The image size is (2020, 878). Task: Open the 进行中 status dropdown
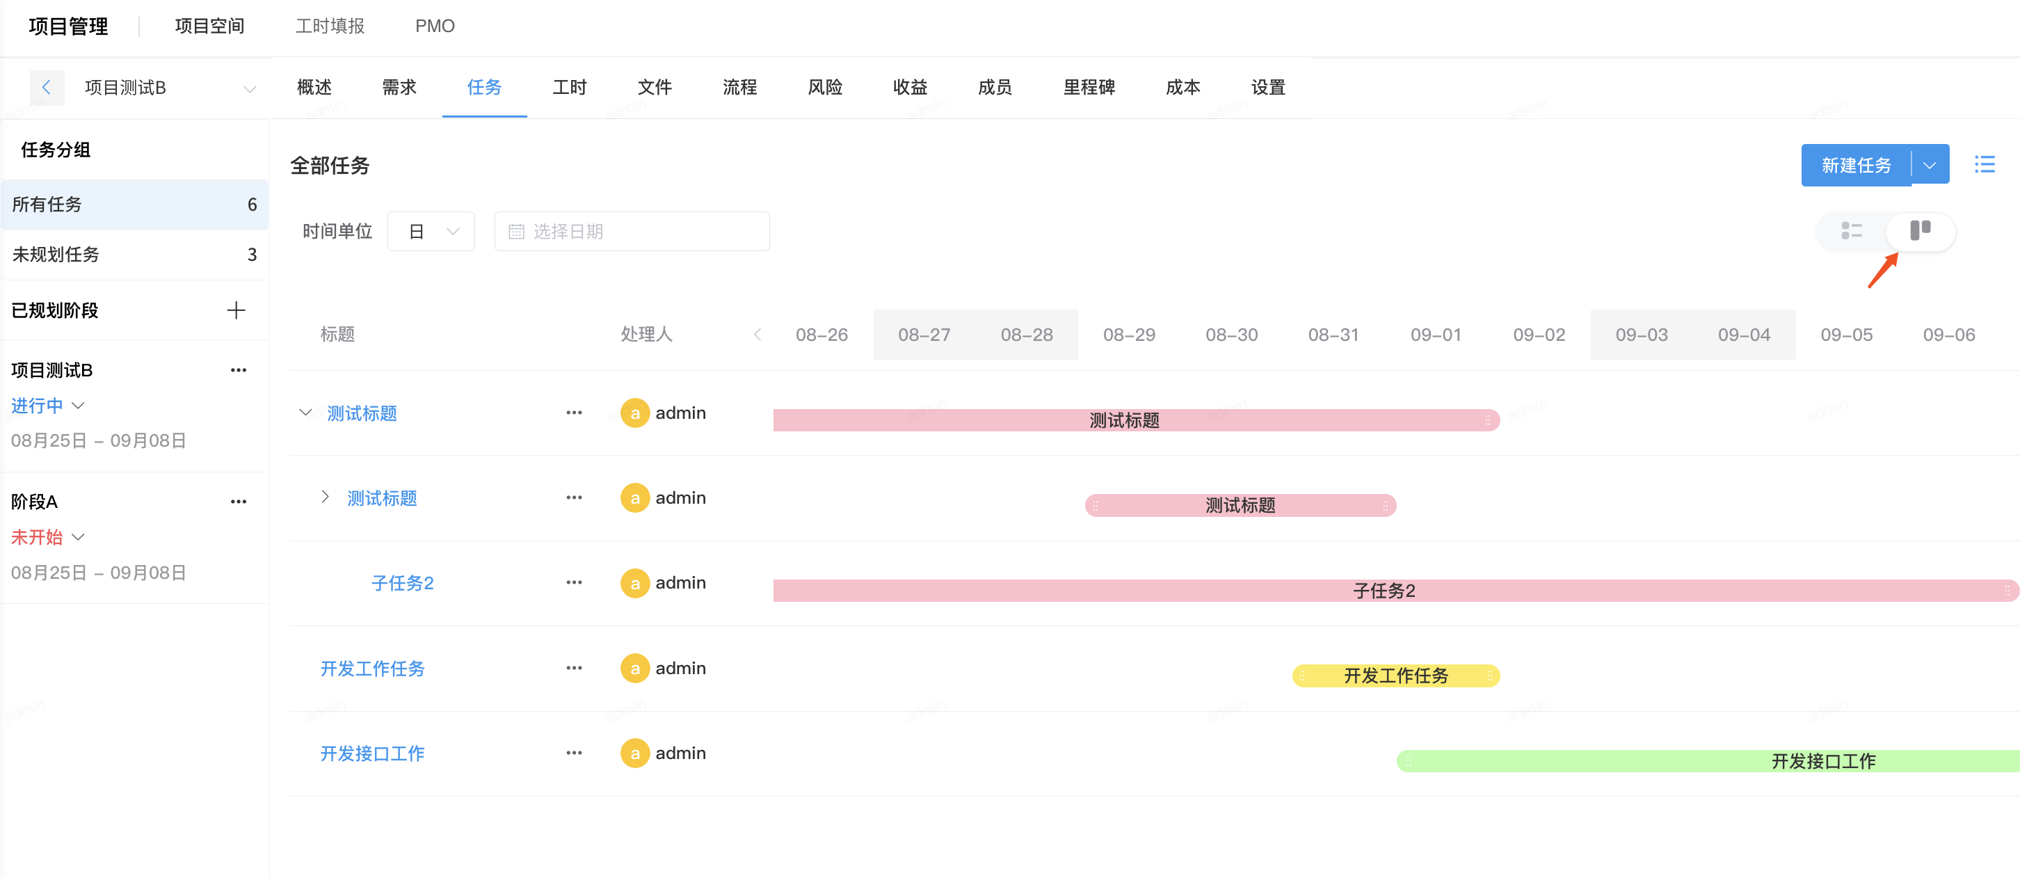pyautogui.click(x=47, y=405)
